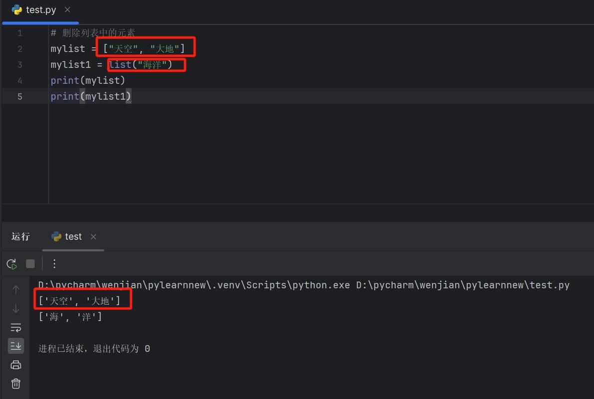Place the cursor in the print(mylist) line
The height and width of the screenshot is (399, 594).
87,80
